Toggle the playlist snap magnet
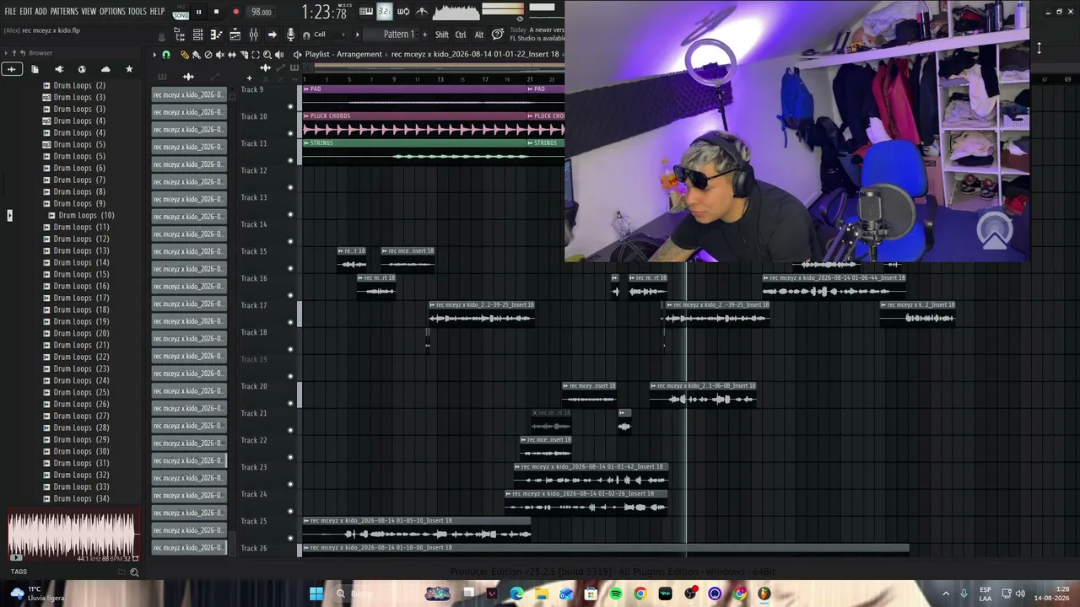The height and width of the screenshot is (607, 1080). point(166,55)
